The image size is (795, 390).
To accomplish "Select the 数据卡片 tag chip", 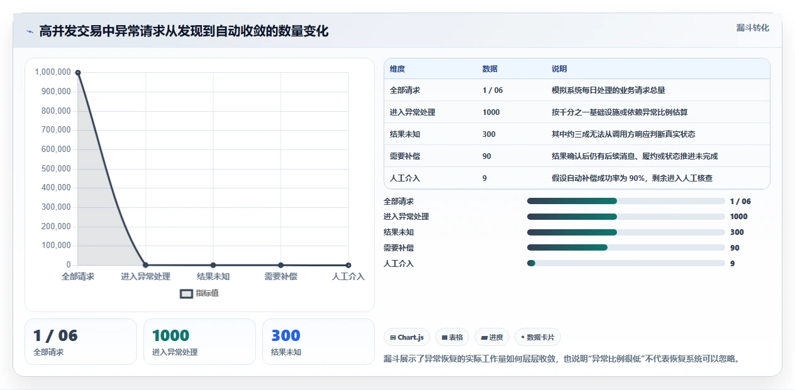I will click(537, 337).
